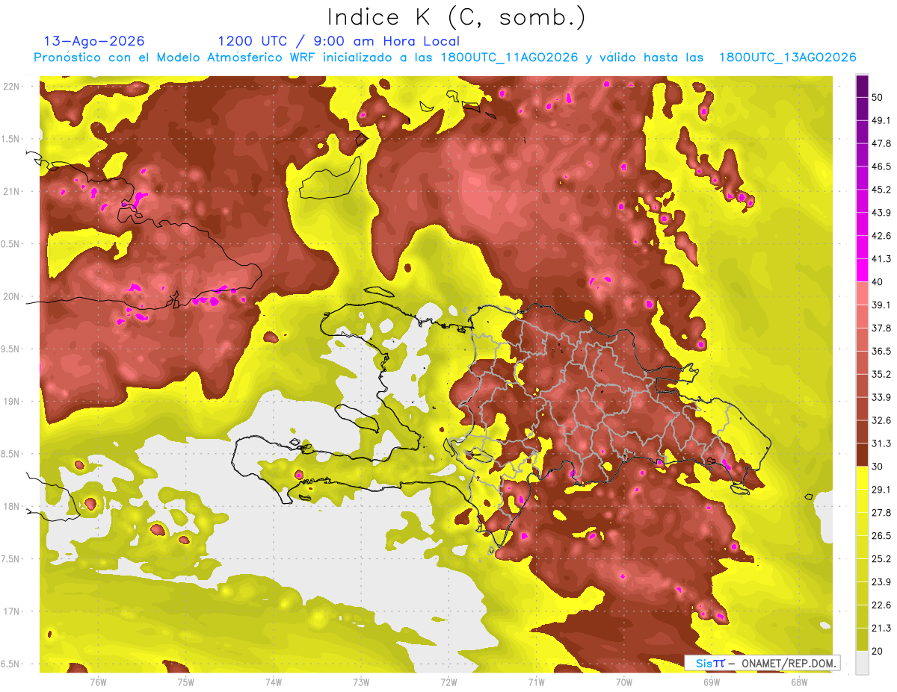Click the colorbar value label 40
The width and height of the screenshot is (897, 692).
point(878,282)
